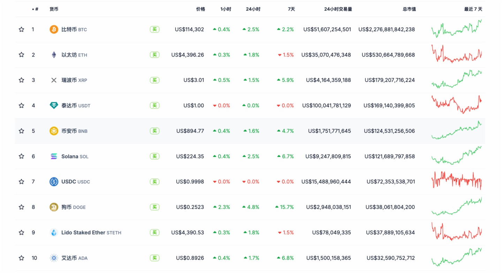The height and width of the screenshot is (273, 502).
Task: Click the Dogecoin DOGE logo icon
Action: (x=54, y=207)
